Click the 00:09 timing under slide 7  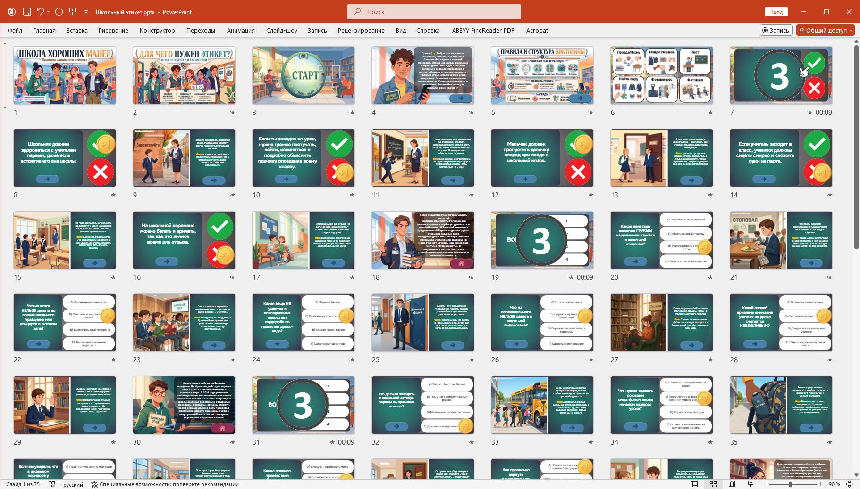point(824,113)
